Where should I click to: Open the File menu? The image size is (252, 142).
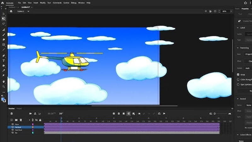point(20,3)
